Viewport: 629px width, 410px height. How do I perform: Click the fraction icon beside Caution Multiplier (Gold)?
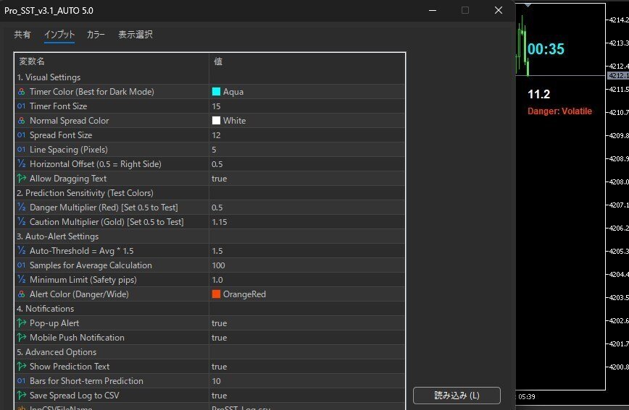point(21,222)
